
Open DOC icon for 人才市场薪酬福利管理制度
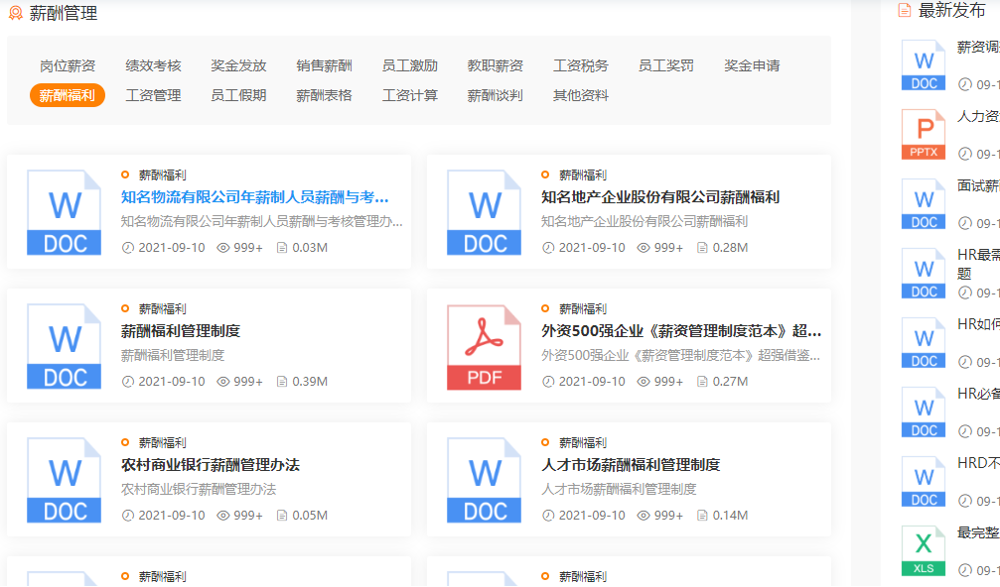484,480
